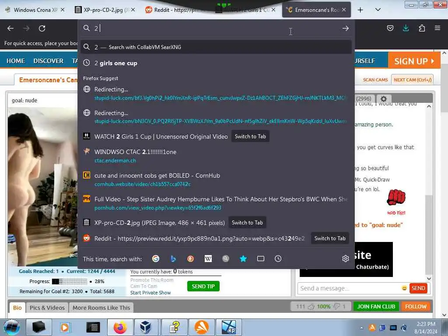Open the chat settings gear icon
448x336 pixels.
coord(383,99)
